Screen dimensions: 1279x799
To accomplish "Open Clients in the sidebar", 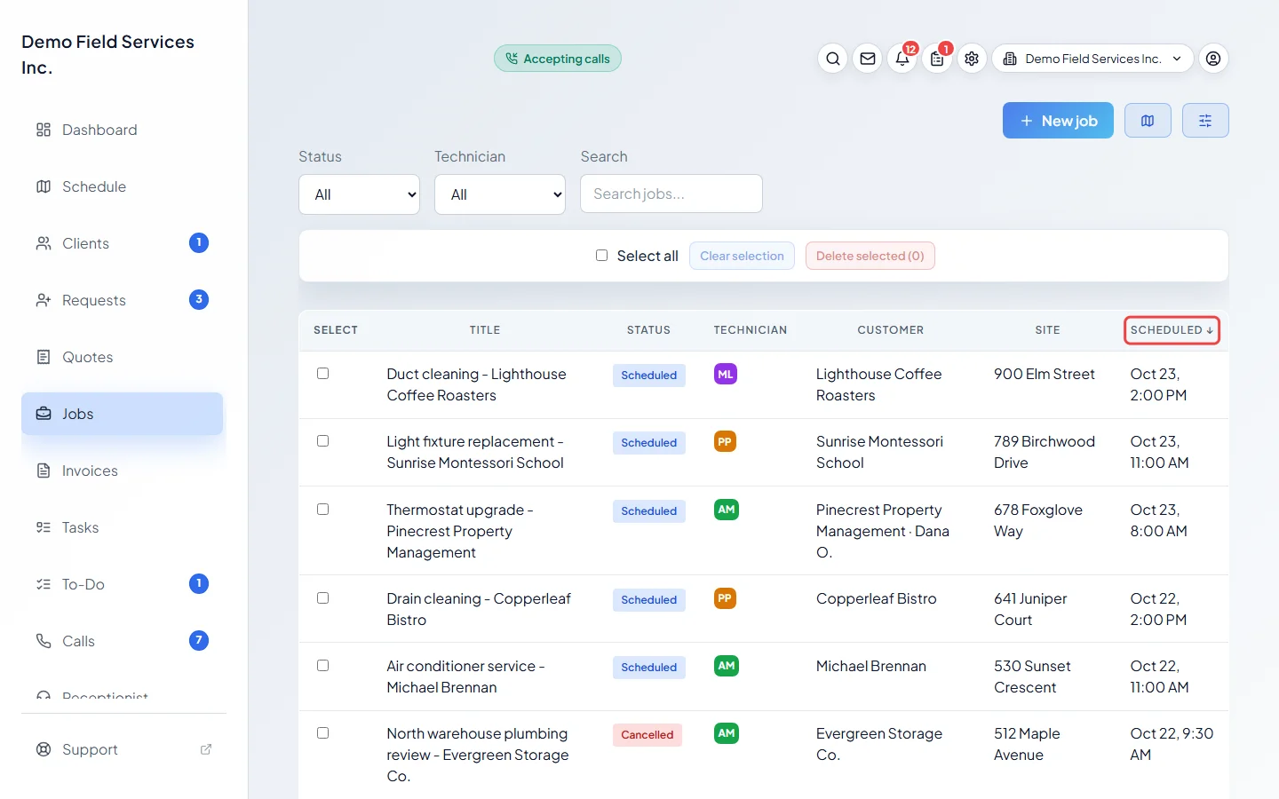I will [x=123, y=243].
